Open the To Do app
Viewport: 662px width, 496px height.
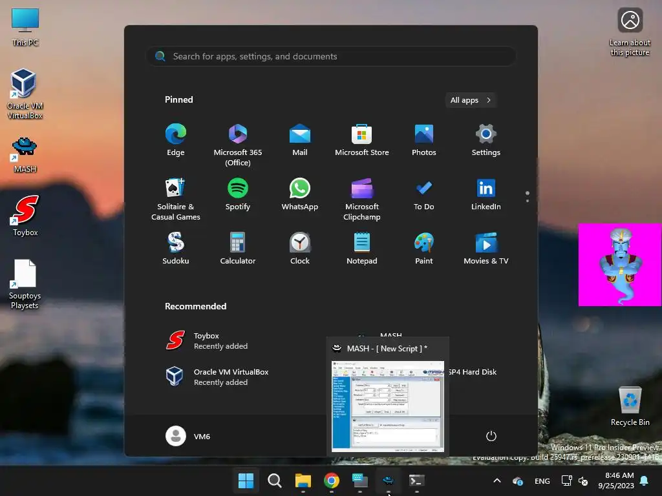pos(424,195)
